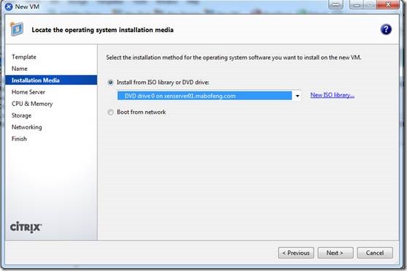Click the Previous button
Image resolution: width=407 pixels, height=271 pixels.
296,253
